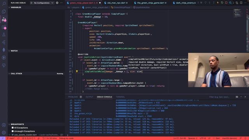The width and height of the screenshot is (249, 140).
Task: Trigger Flutter hot reload lightning icon
Action: coord(218,3)
